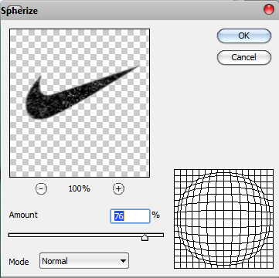Click the swoosh's pointed tail tip in preview

point(137,67)
